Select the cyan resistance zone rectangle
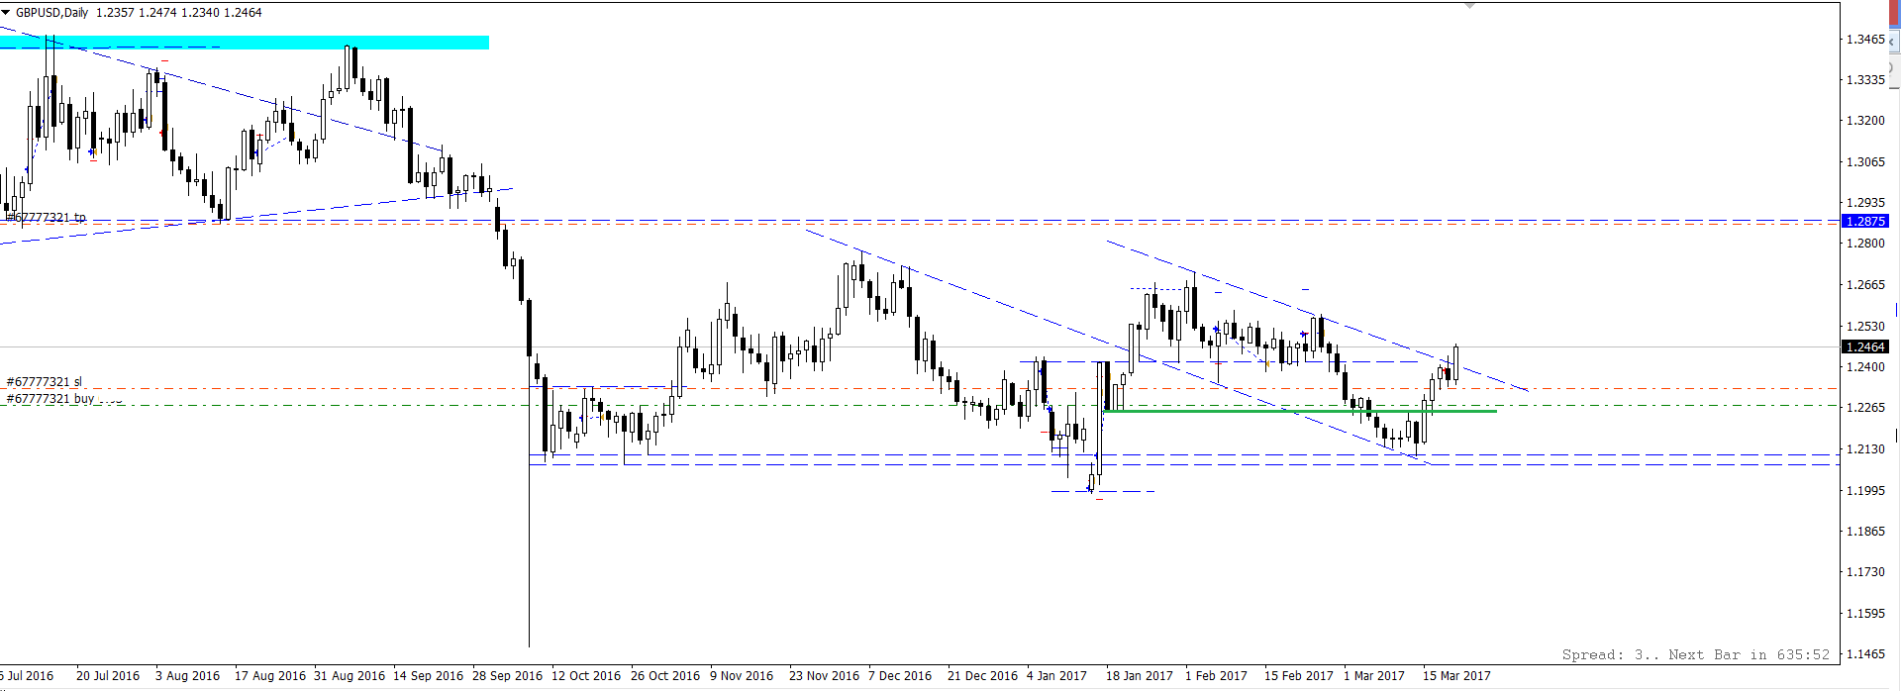The height and width of the screenshot is (691, 1901). 245,43
